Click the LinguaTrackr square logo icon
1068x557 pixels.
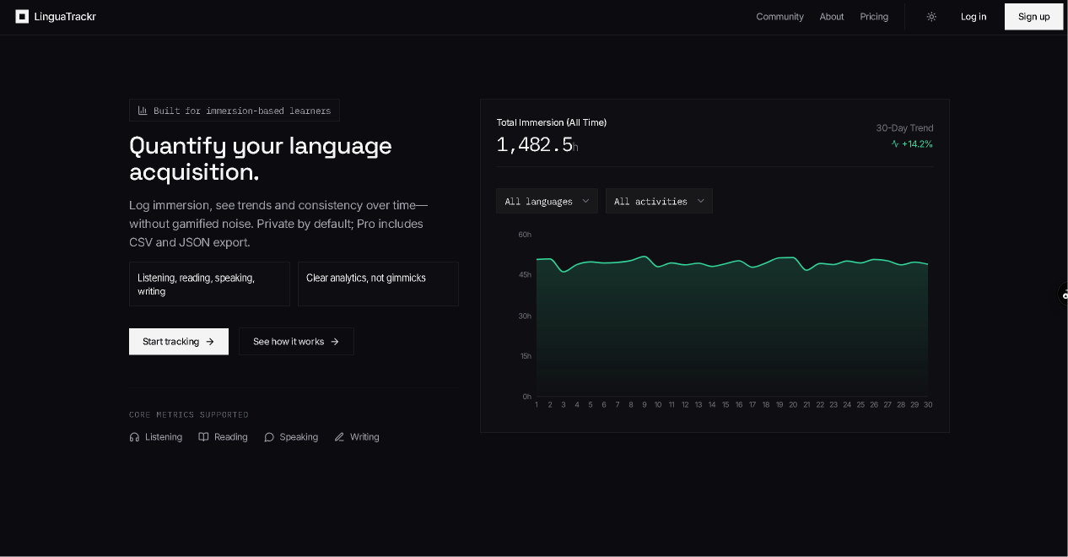[22, 17]
